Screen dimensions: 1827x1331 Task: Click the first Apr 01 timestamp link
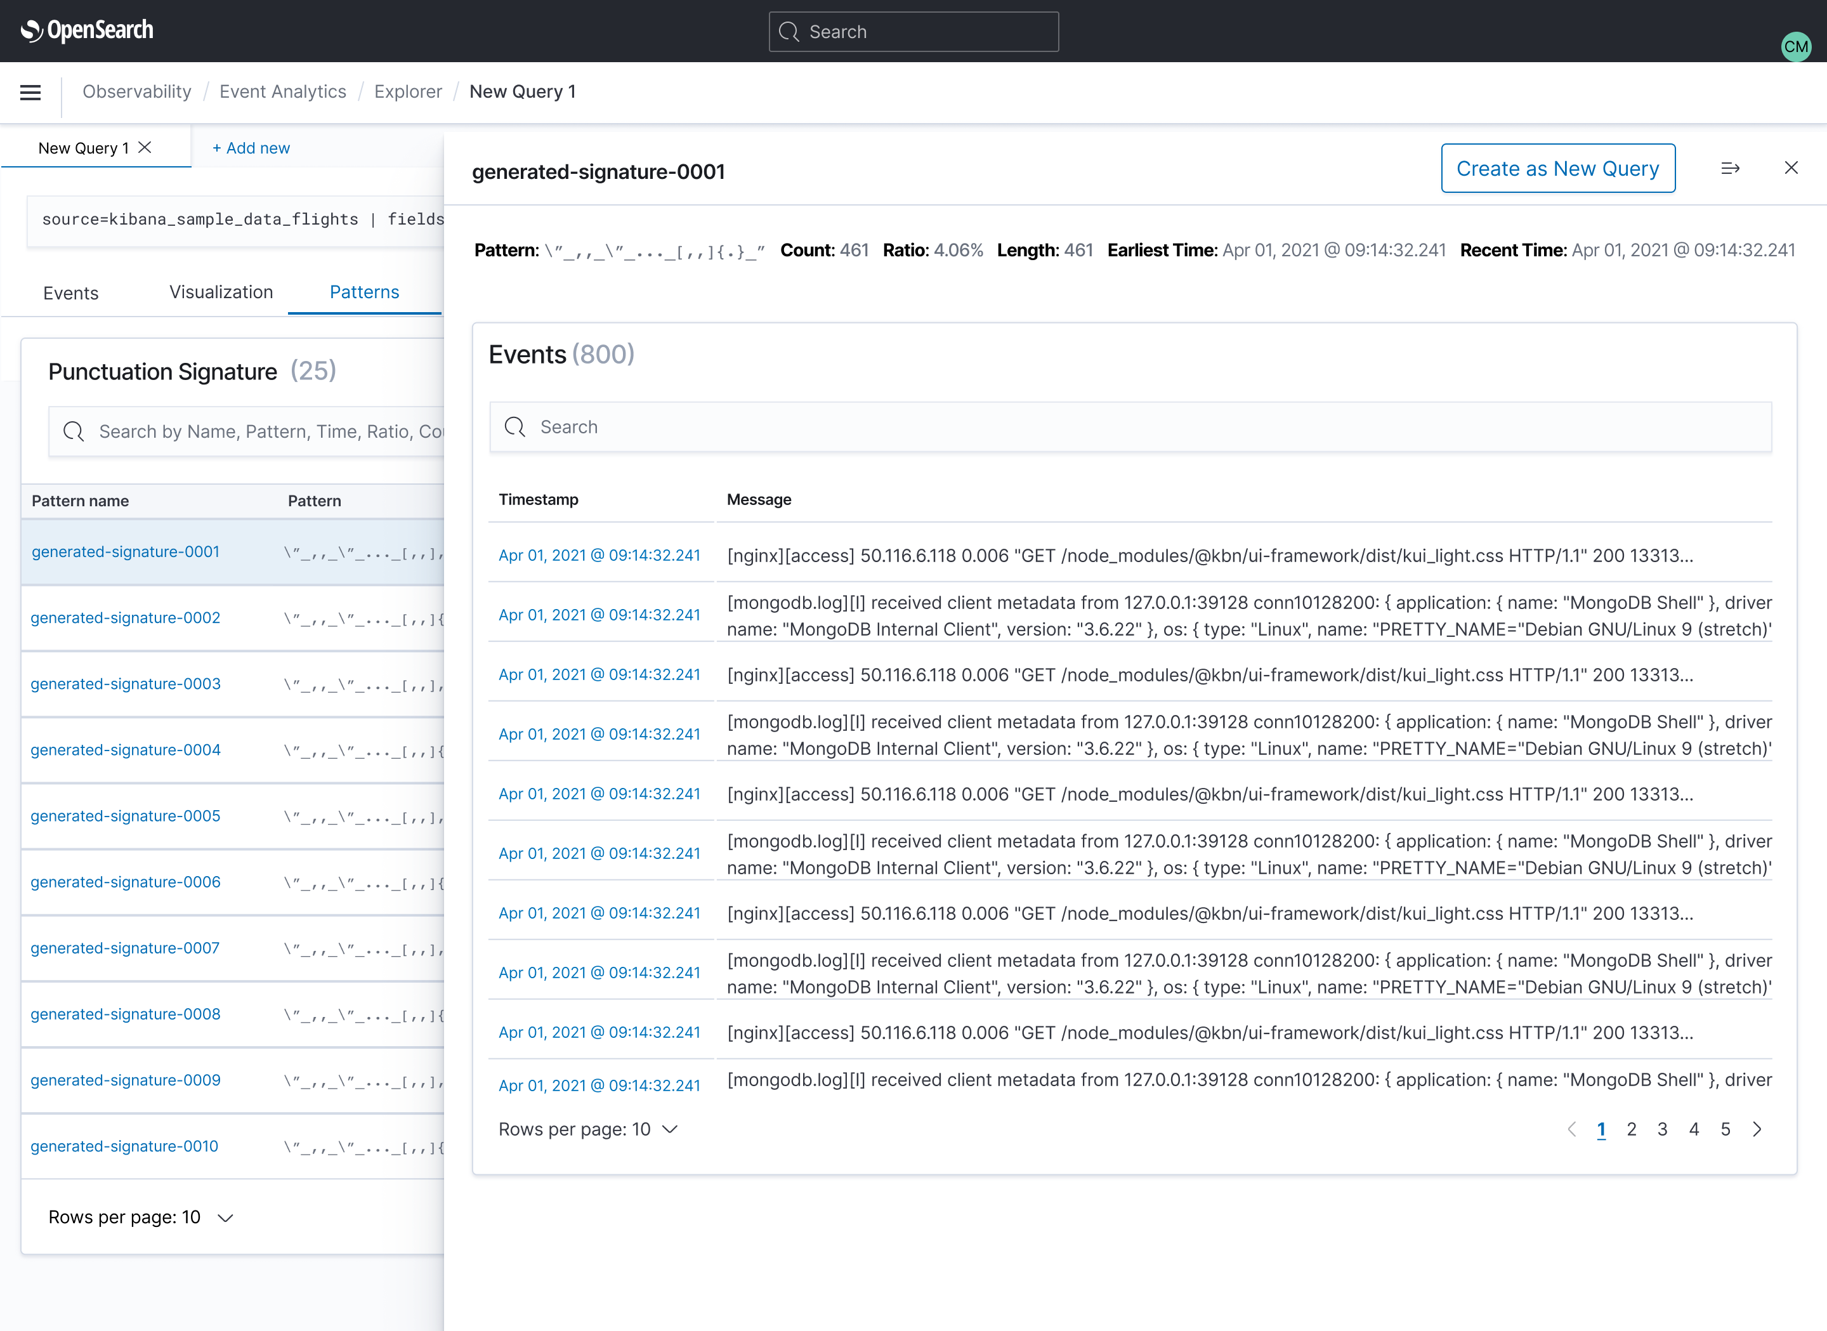tap(599, 554)
